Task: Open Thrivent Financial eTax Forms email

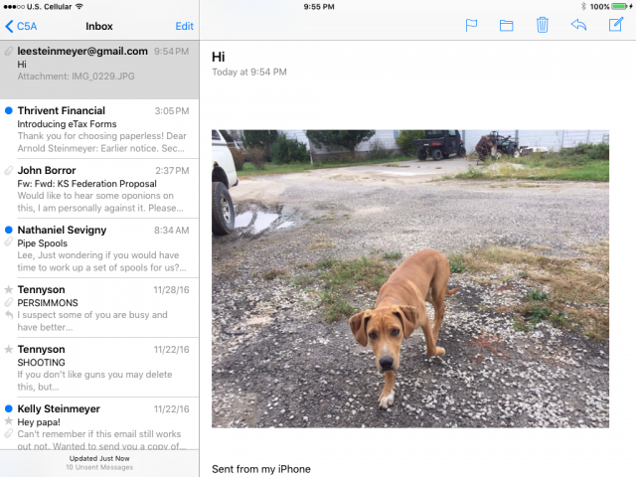Action: 99,129
